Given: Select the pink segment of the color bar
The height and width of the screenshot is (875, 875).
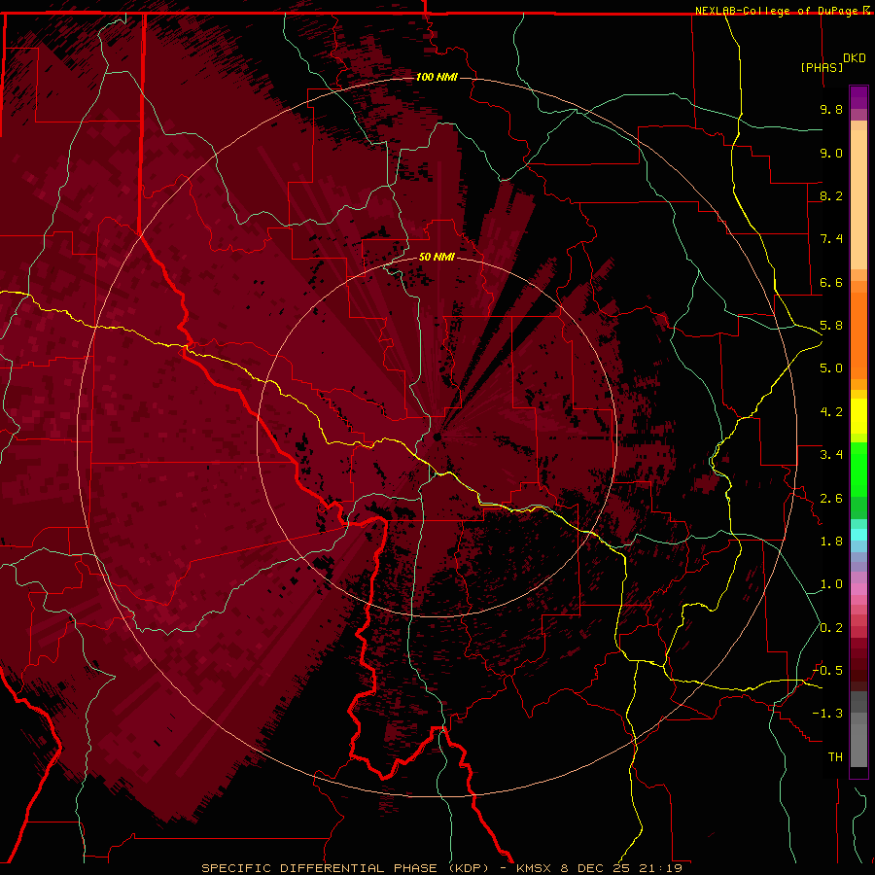Looking at the screenshot, I should pos(858,589).
